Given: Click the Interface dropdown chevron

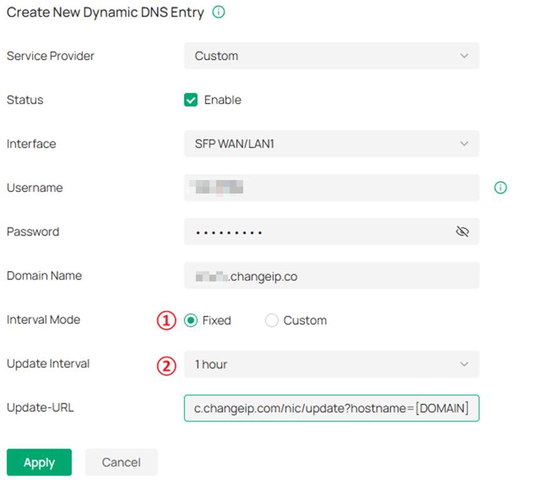Looking at the screenshot, I should click(x=464, y=144).
